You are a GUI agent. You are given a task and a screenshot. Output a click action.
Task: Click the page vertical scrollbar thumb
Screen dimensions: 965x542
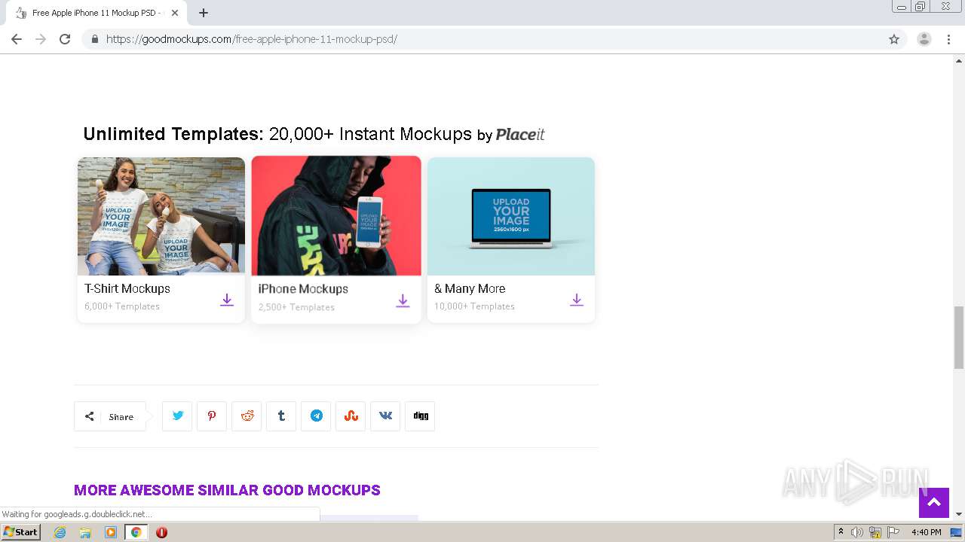(959, 337)
